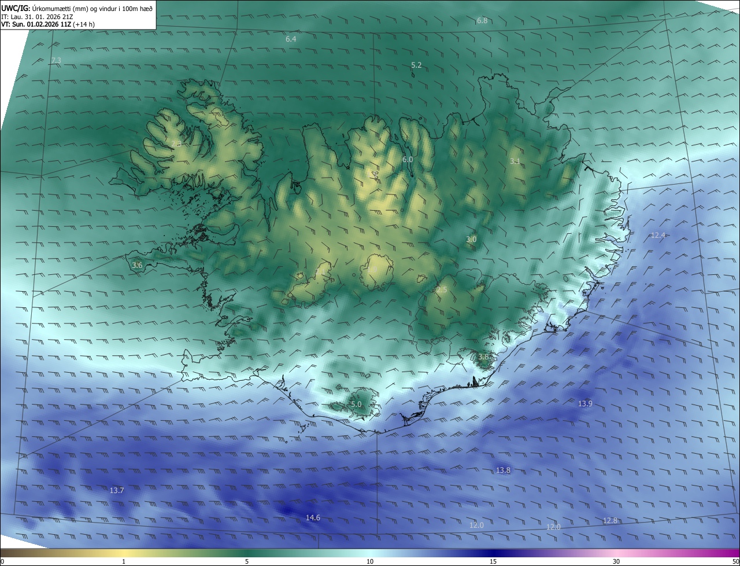
Task: Click the 7.3 map value
Action: 56,61
